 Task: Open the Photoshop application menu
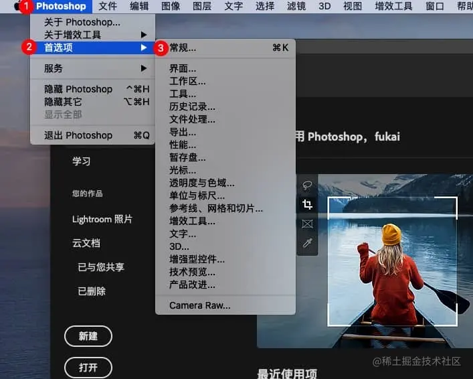tap(61, 6)
